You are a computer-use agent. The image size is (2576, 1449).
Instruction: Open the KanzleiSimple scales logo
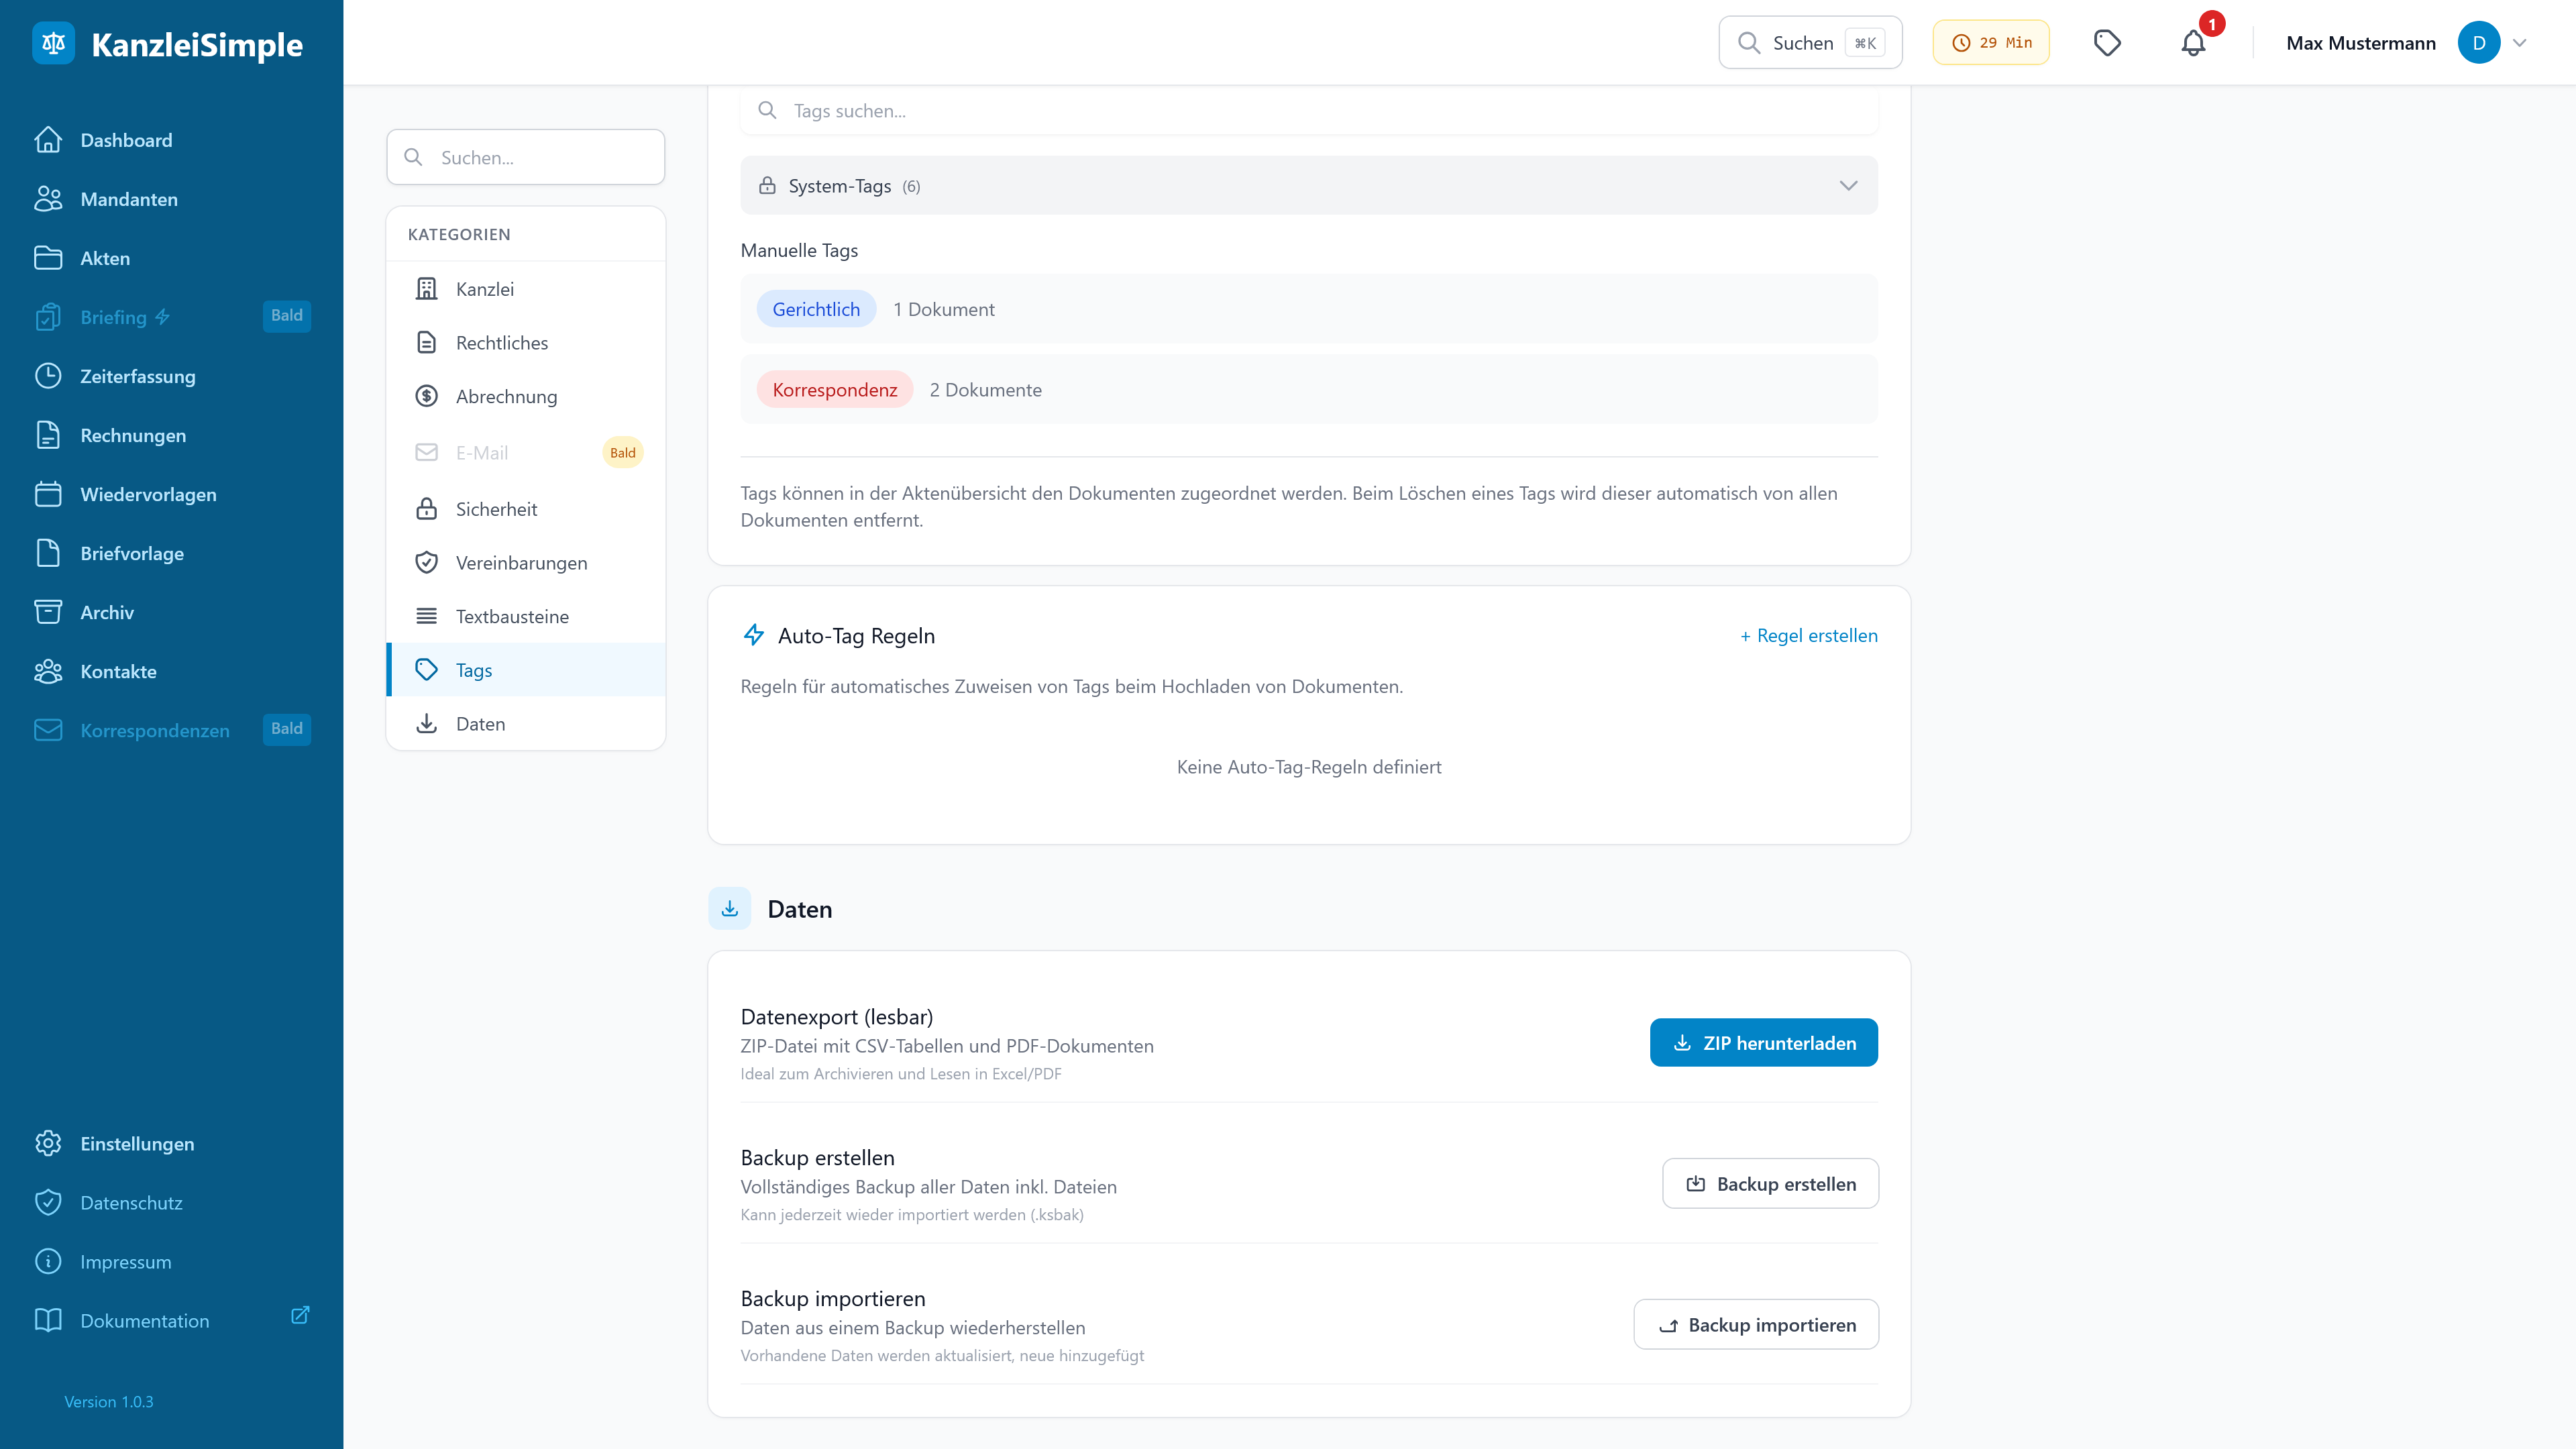tap(54, 42)
